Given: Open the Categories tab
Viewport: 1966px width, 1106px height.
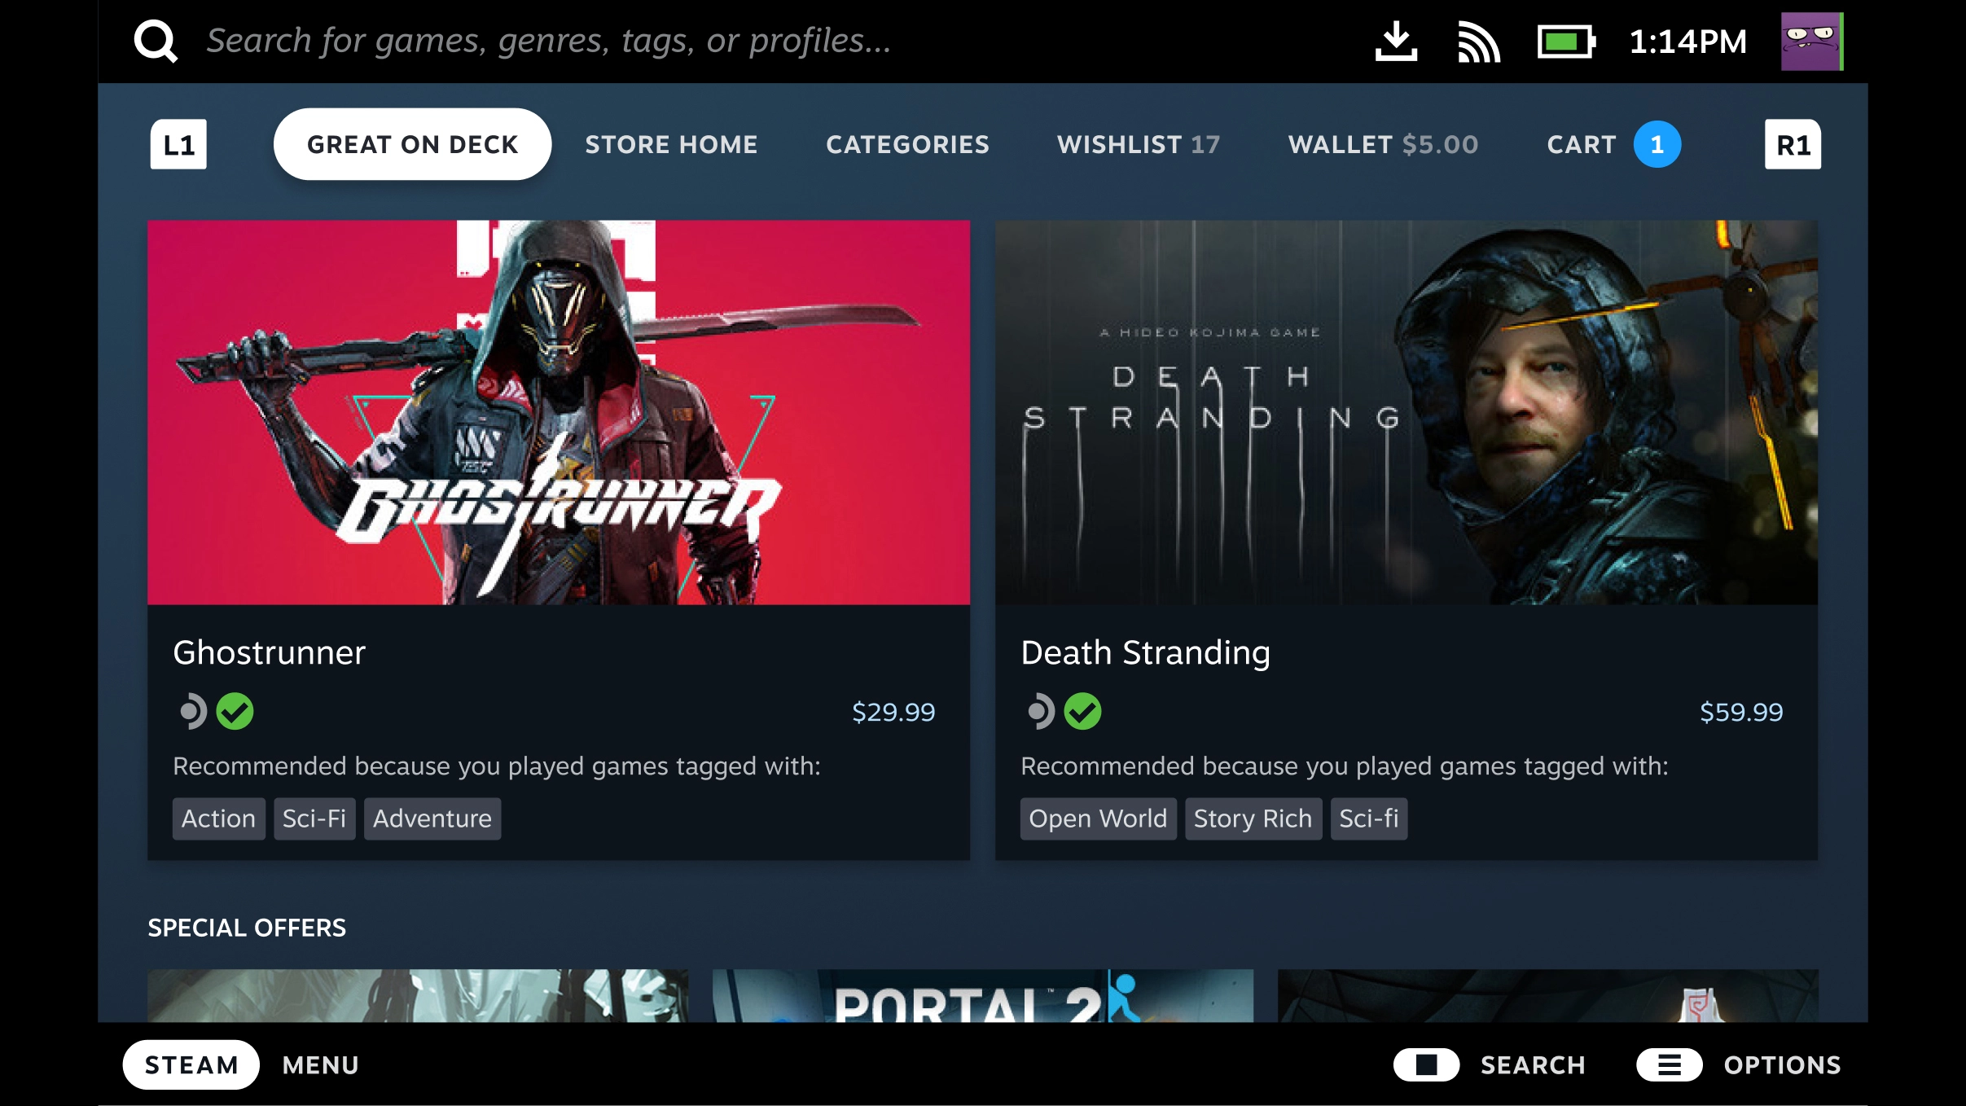Looking at the screenshot, I should click(x=907, y=144).
